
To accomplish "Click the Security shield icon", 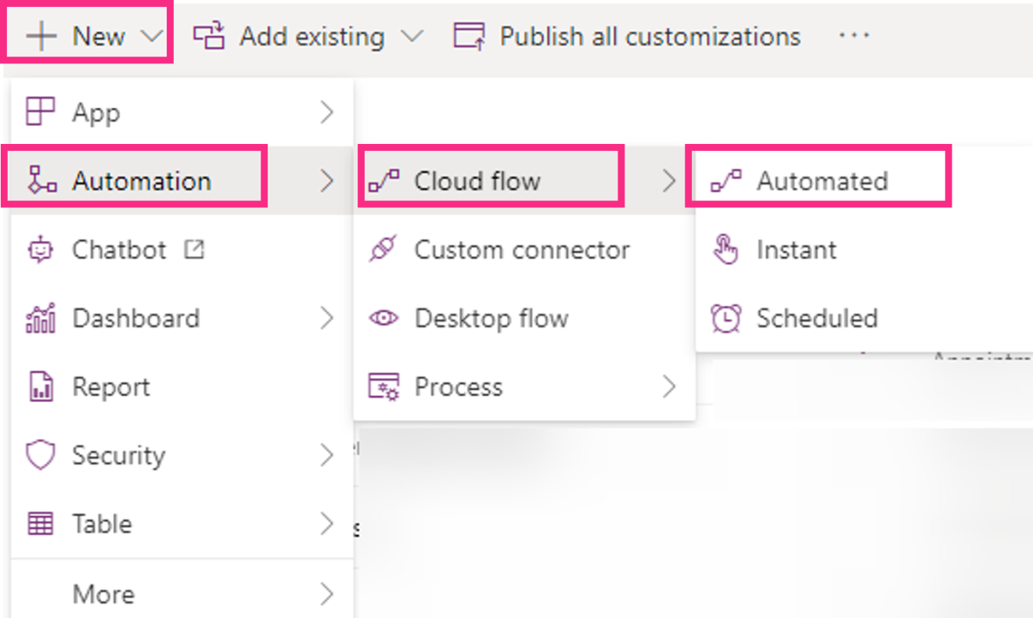I will tap(39, 455).
